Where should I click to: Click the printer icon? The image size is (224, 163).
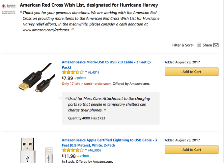199,45
